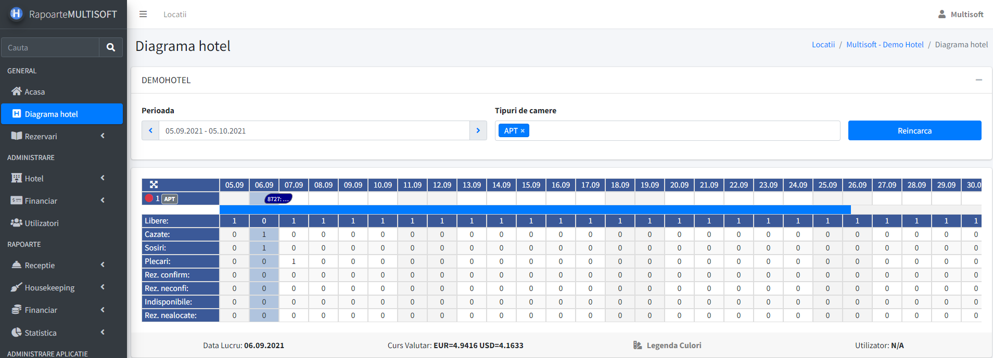Click the Cauta search field
The image size is (993, 358).
tap(50, 47)
